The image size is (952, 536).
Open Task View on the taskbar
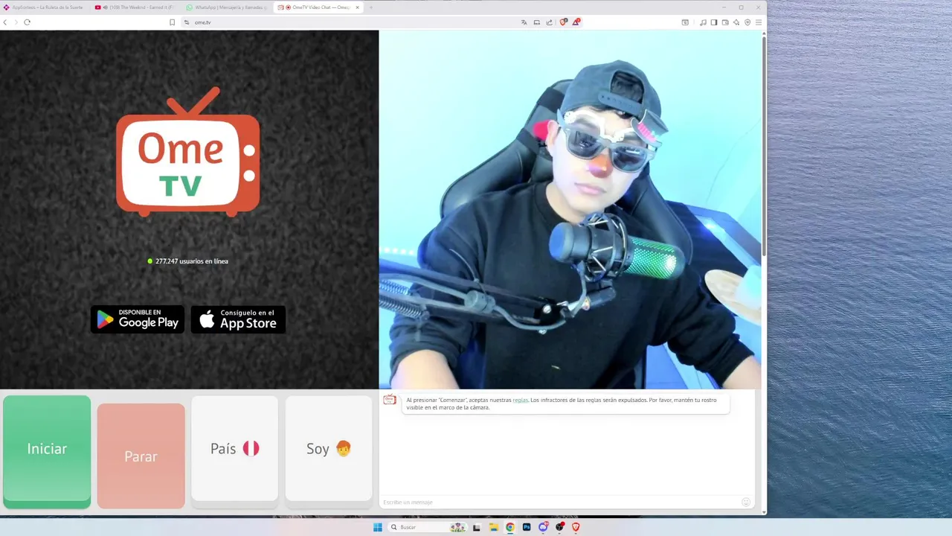click(x=477, y=527)
